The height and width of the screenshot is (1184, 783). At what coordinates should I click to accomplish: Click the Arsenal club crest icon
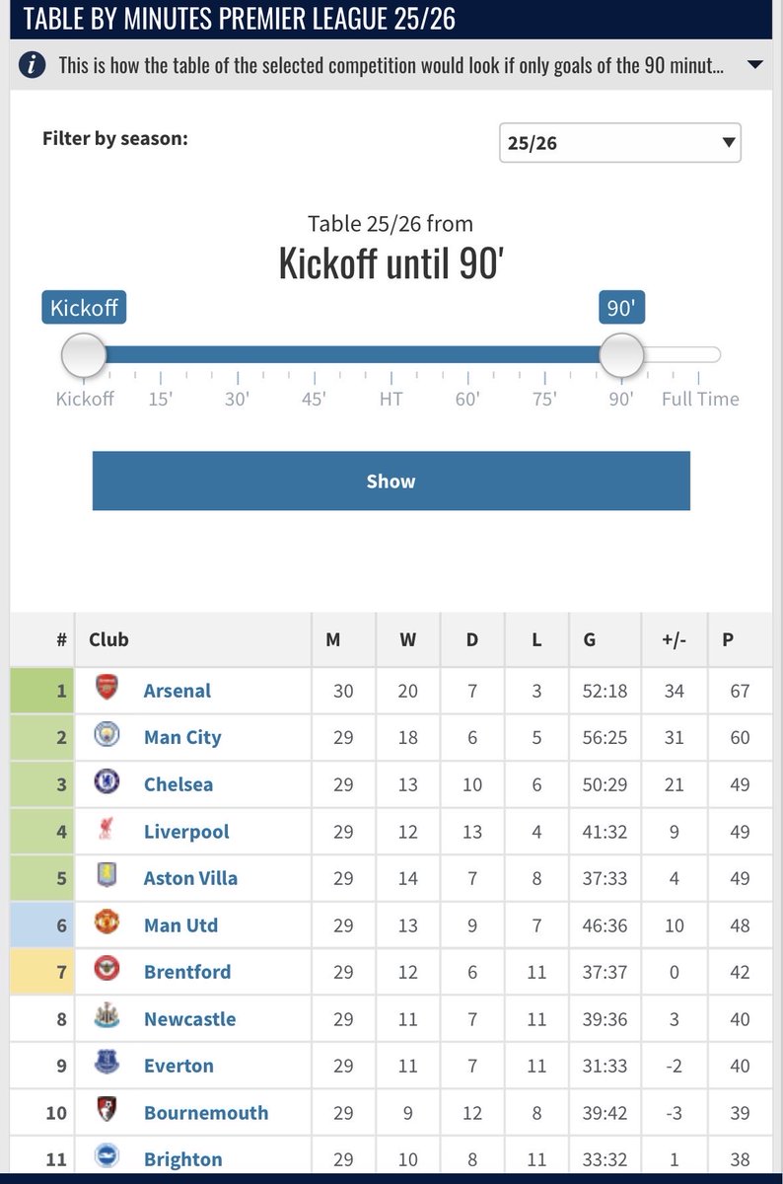[x=106, y=690]
